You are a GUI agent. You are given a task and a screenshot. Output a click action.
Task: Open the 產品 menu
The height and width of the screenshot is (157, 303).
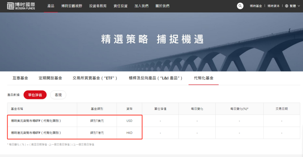51,6
